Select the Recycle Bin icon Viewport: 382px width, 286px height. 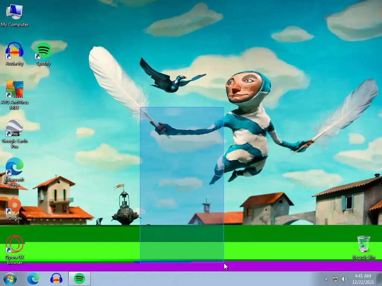(363, 247)
